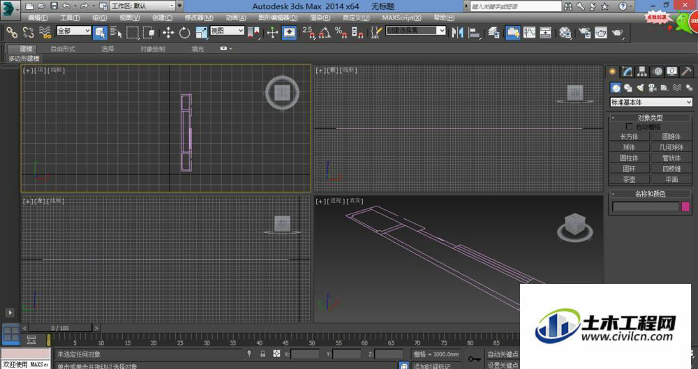Click the 球体 sphere button

pyautogui.click(x=629, y=147)
